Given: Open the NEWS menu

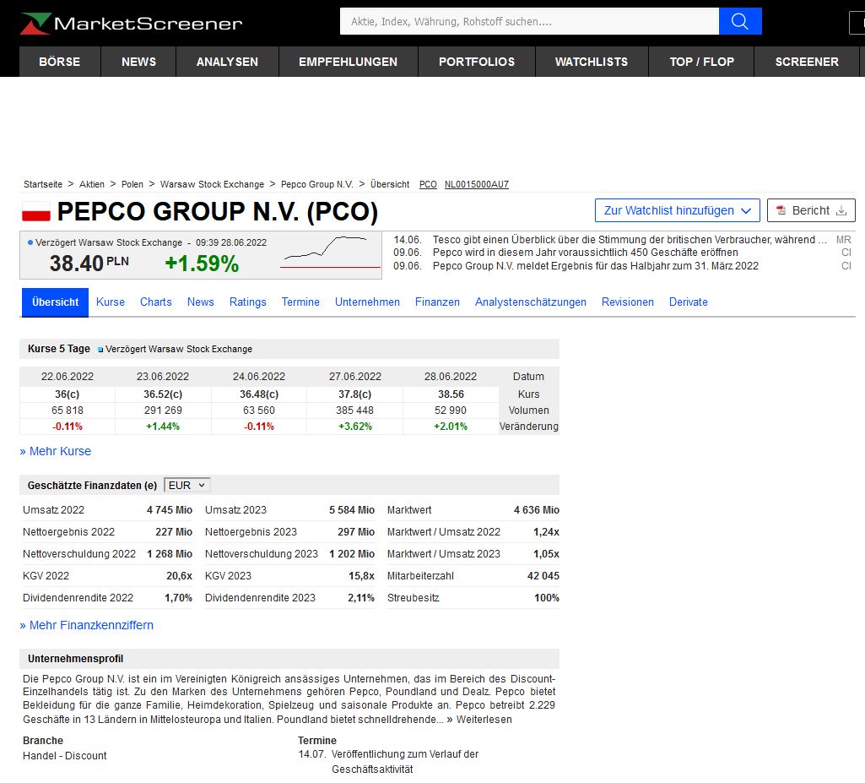Looking at the screenshot, I should (x=138, y=62).
